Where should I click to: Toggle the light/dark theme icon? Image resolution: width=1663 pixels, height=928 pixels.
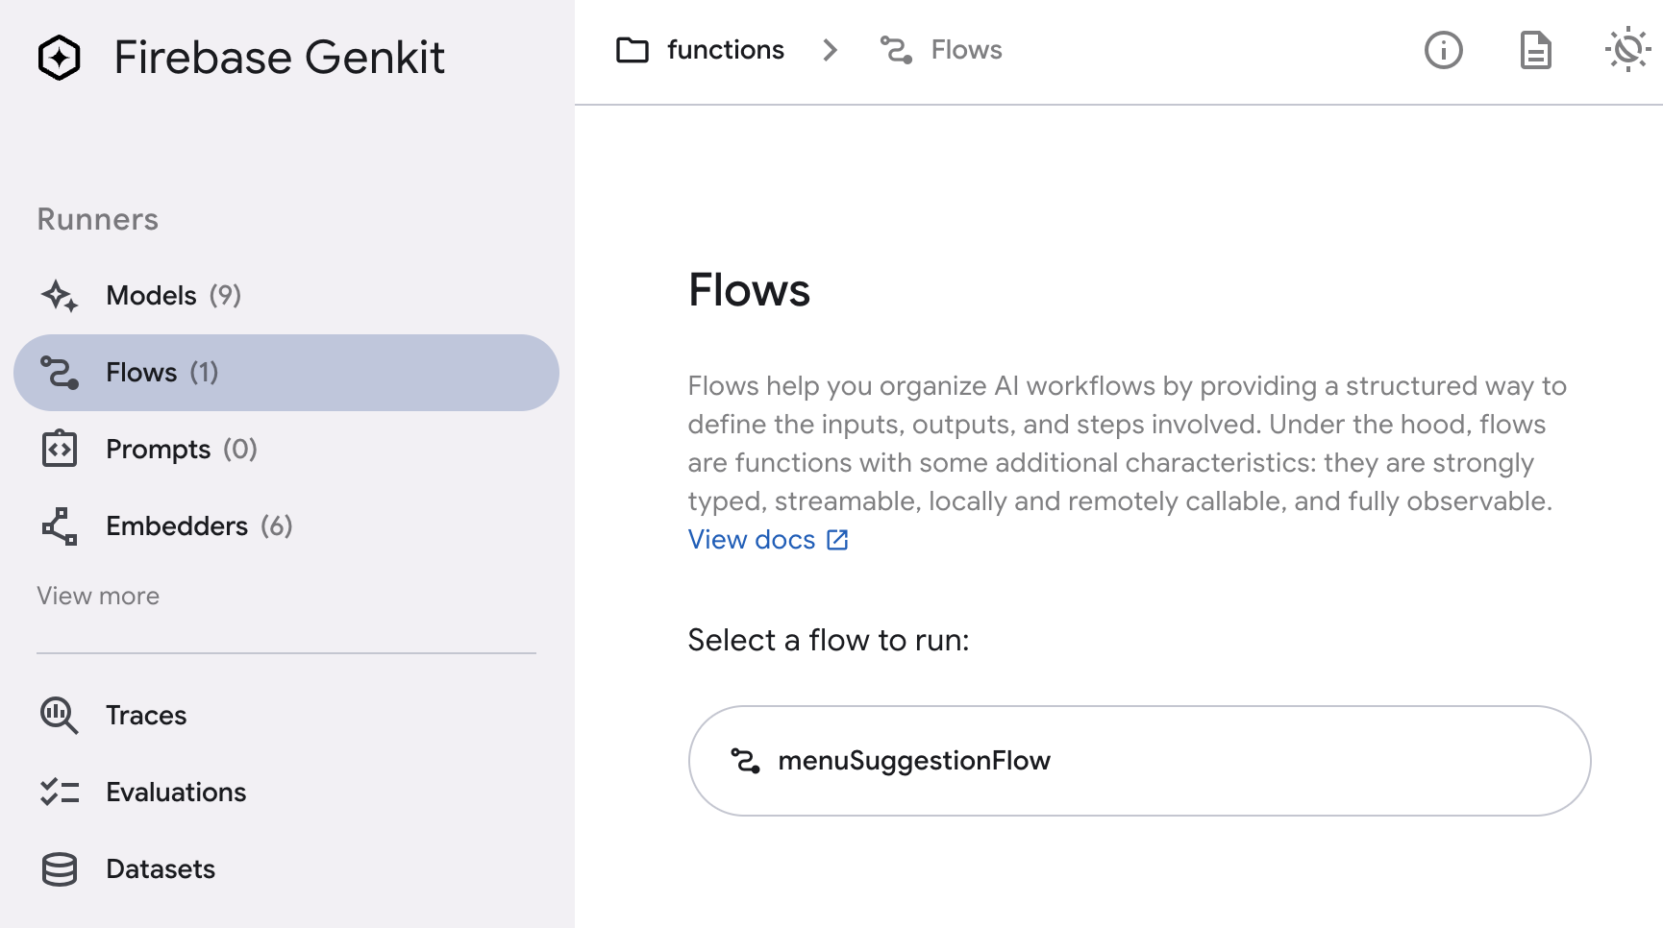click(1627, 50)
